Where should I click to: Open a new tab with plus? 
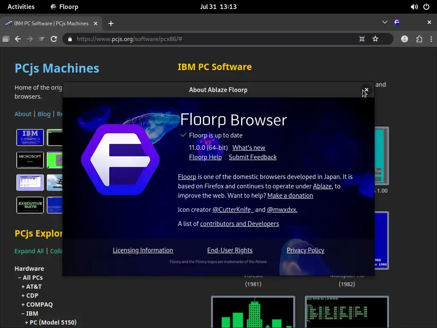(x=111, y=23)
